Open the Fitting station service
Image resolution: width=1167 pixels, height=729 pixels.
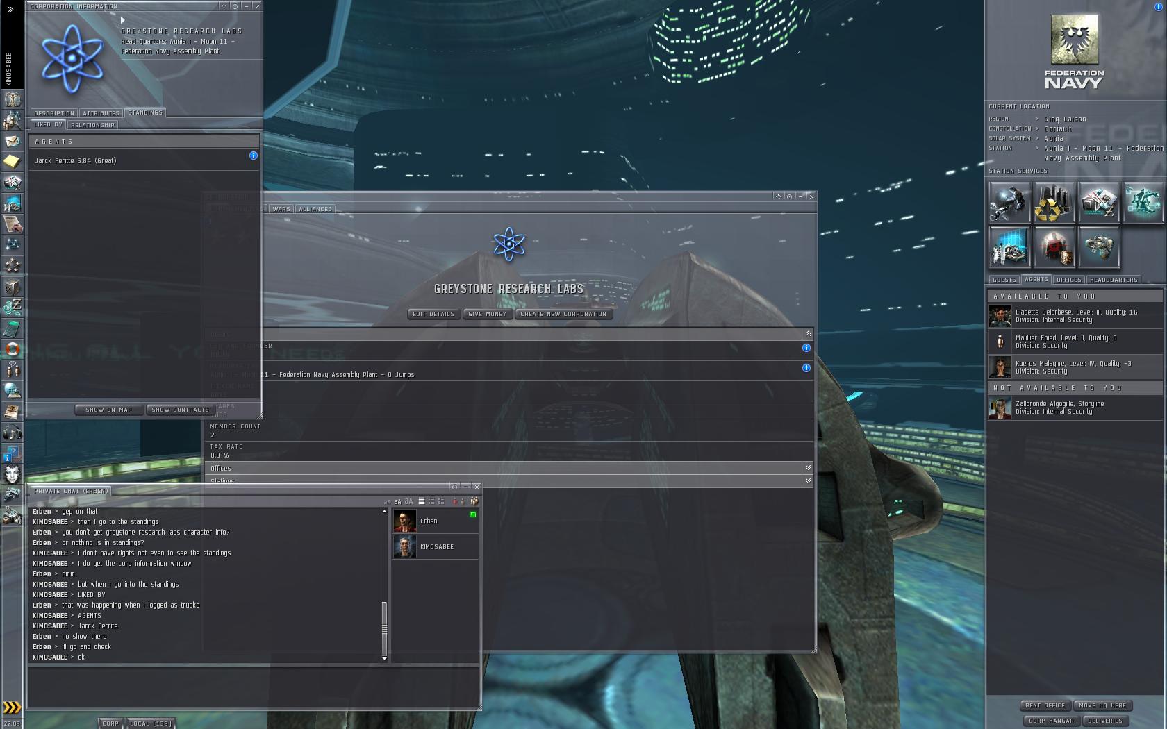(1143, 202)
